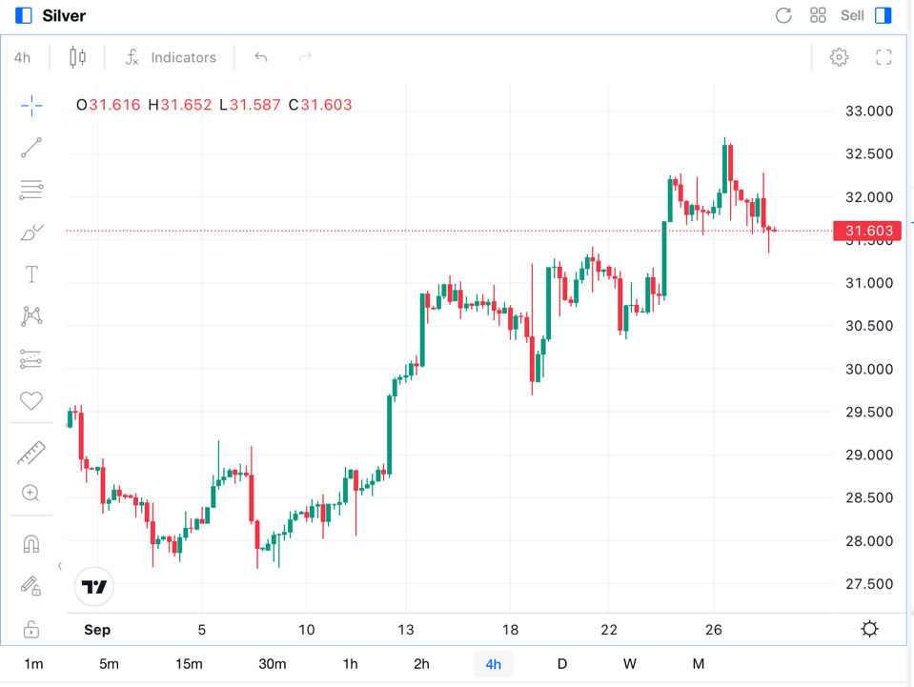Select the brush drawing tool
Image resolution: width=914 pixels, height=687 pixels.
click(x=31, y=232)
